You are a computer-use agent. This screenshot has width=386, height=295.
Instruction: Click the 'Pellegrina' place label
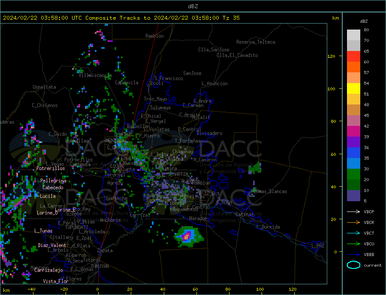[x=54, y=181]
